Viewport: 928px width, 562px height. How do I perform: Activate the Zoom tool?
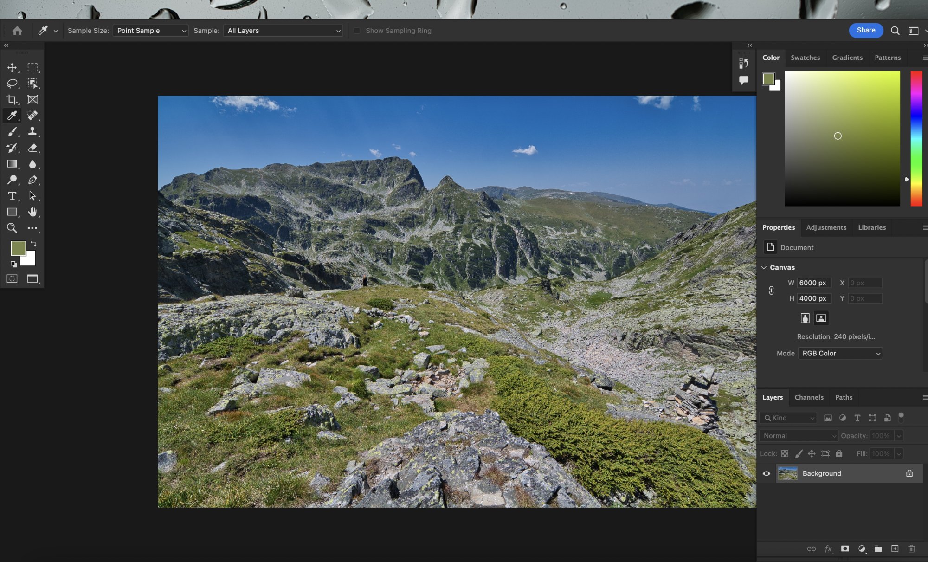point(12,228)
